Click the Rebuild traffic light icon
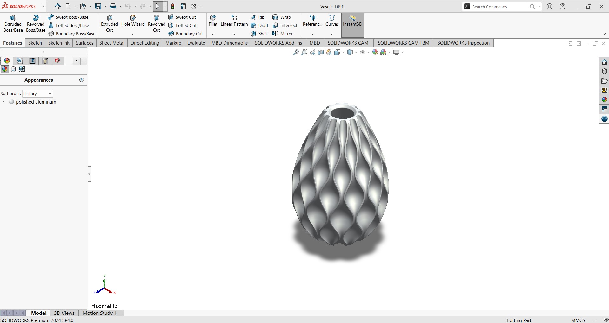This screenshot has width=609, height=323. pyautogui.click(x=173, y=6)
